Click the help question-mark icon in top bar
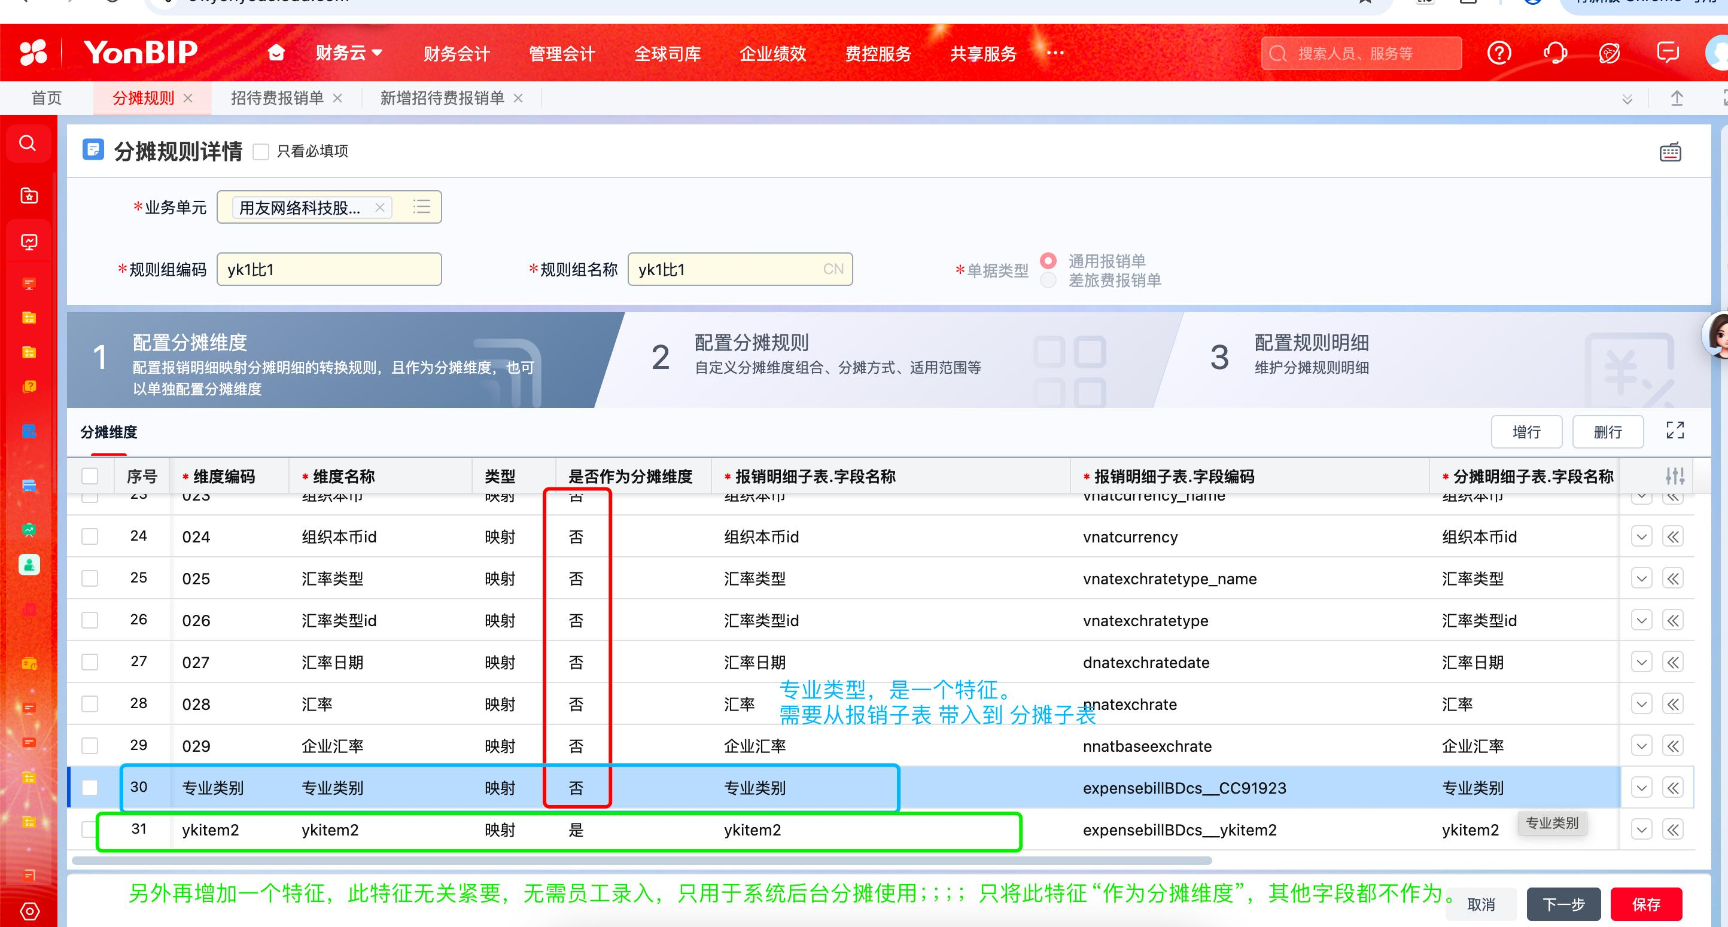 (1499, 53)
